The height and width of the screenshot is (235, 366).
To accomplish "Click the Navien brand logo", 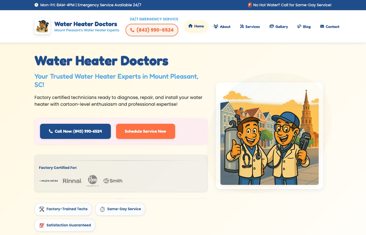I will (49, 181).
